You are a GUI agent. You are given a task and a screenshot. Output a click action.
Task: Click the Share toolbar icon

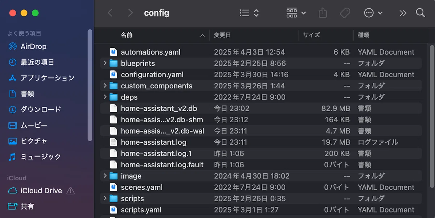click(x=323, y=13)
